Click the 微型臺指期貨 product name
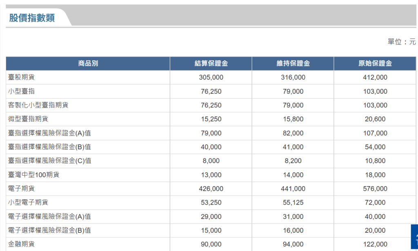This screenshot has width=418, height=251. coord(28,119)
